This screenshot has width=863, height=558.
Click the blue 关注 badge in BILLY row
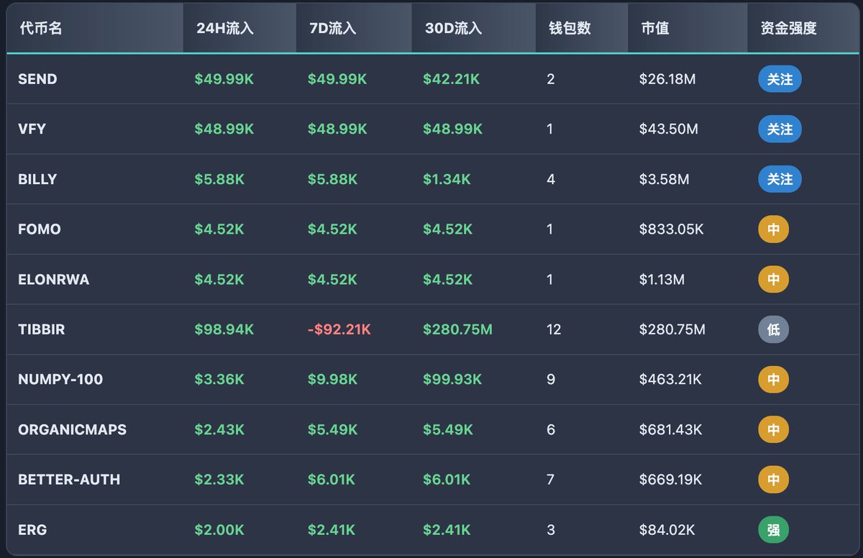[x=780, y=179]
